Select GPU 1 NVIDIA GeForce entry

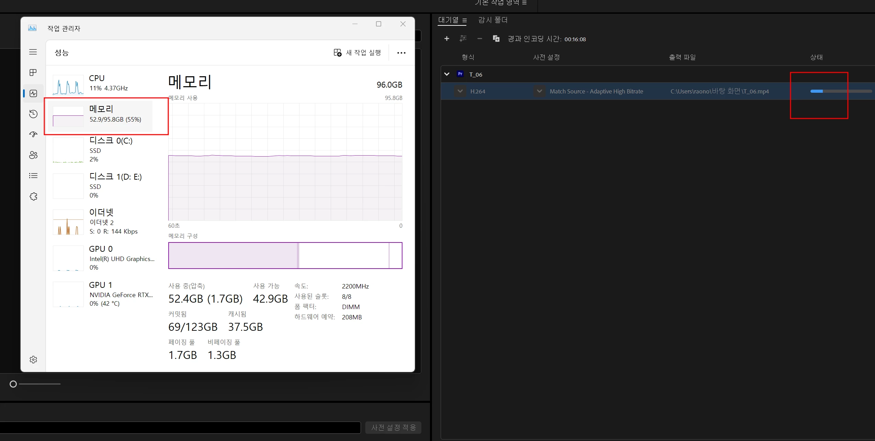103,294
